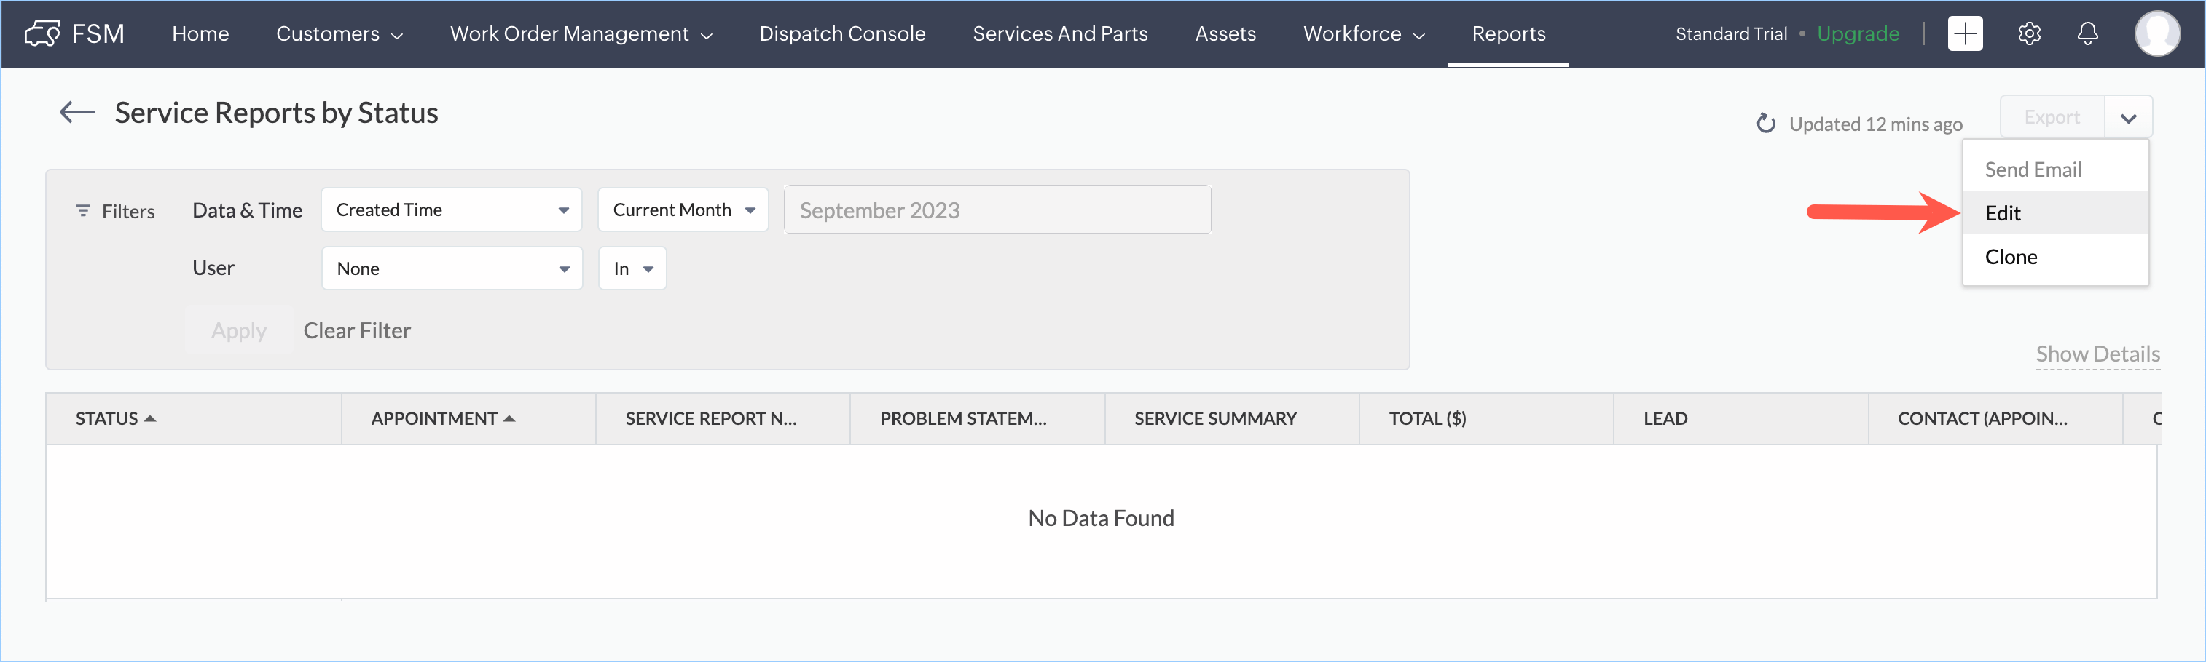
Task: Click the Updated 12 mins ago text
Action: pyautogui.click(x=1875, y=124)
